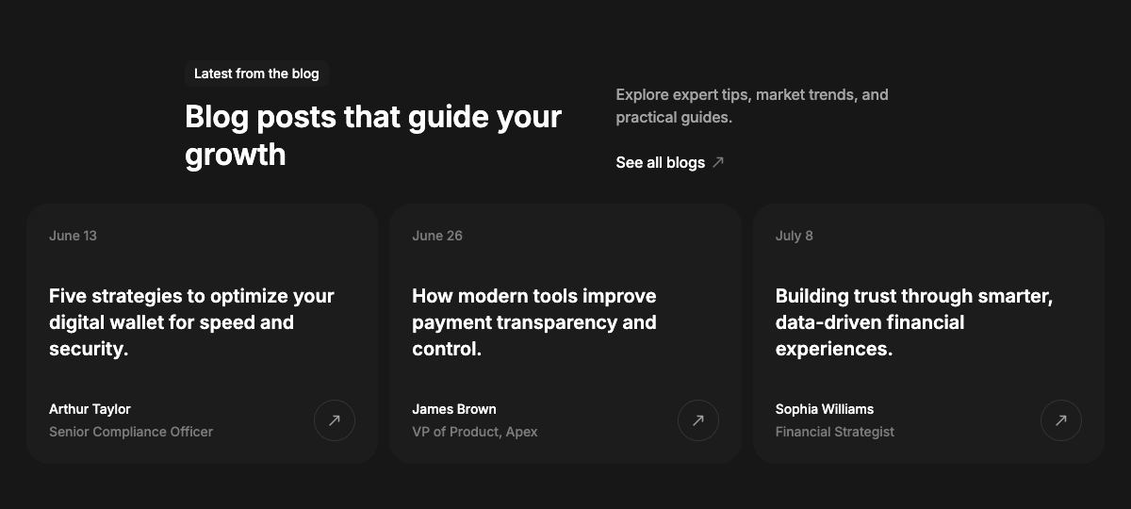The height and width of the screenshot is (509, 1131).
Task: Click the Explore expert tips description text
Action: pos(752,106)
